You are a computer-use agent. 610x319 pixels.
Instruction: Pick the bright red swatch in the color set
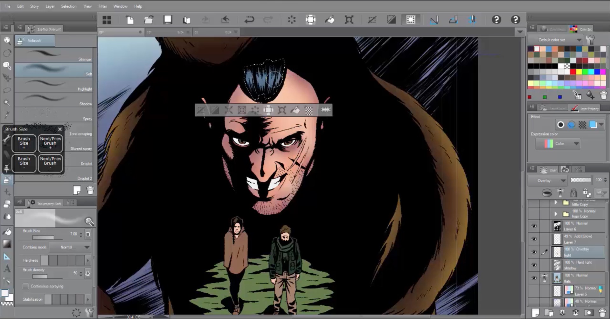[573, 72]
